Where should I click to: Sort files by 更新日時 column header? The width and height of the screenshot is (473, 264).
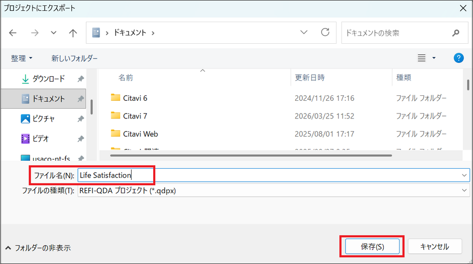tap(309, 77)
